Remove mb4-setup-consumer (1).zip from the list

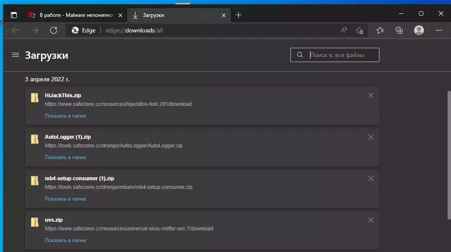tap(371, 179)
